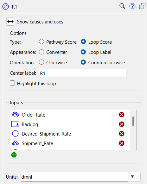Click the Show causes and uses arrow button
The height and width of the screenshot is (184, 147).
(10, 22)
